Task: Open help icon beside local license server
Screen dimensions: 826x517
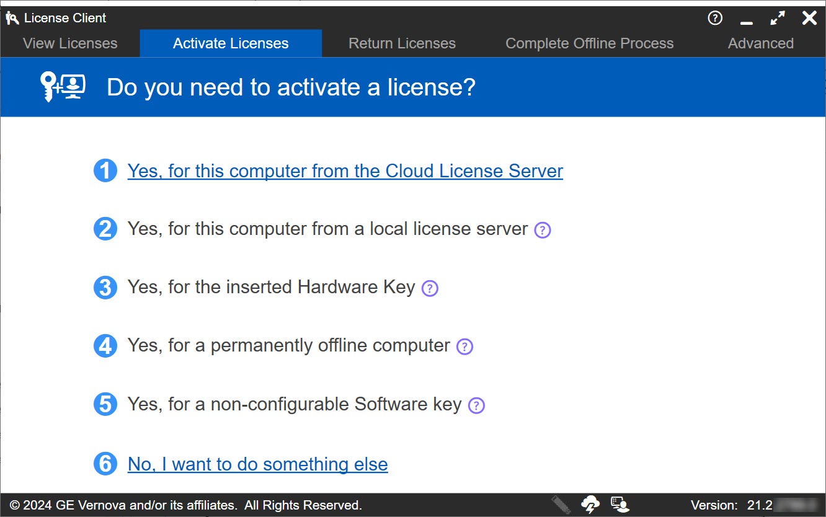Action: coord(543,230)
